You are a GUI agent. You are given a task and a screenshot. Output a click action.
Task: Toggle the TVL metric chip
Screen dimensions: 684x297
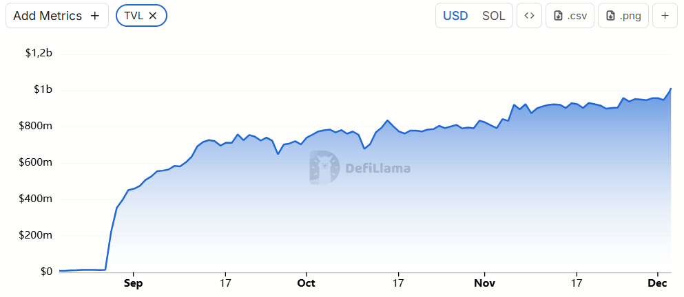coord(134,15)
